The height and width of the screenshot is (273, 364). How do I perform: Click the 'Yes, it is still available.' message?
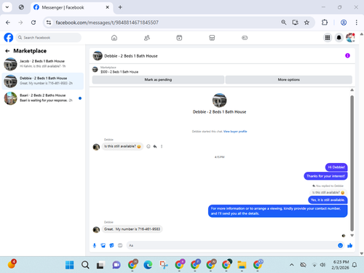(328, 200)
